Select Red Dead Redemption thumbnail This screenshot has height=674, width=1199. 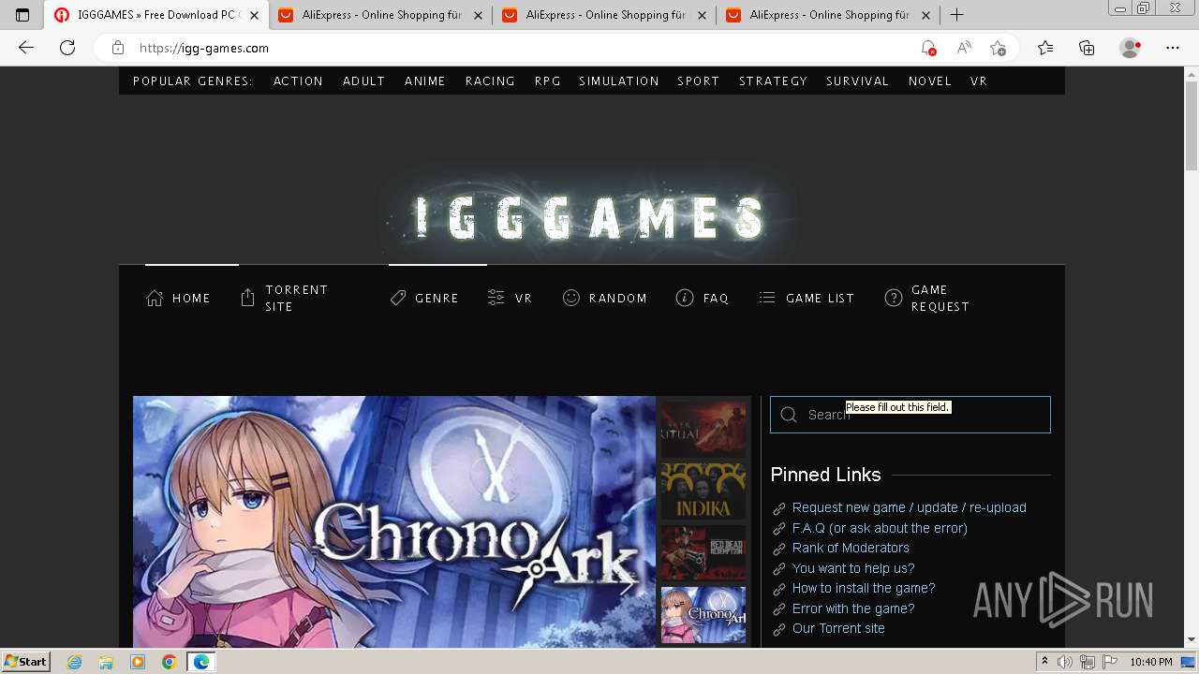click(x=703, y=553)
